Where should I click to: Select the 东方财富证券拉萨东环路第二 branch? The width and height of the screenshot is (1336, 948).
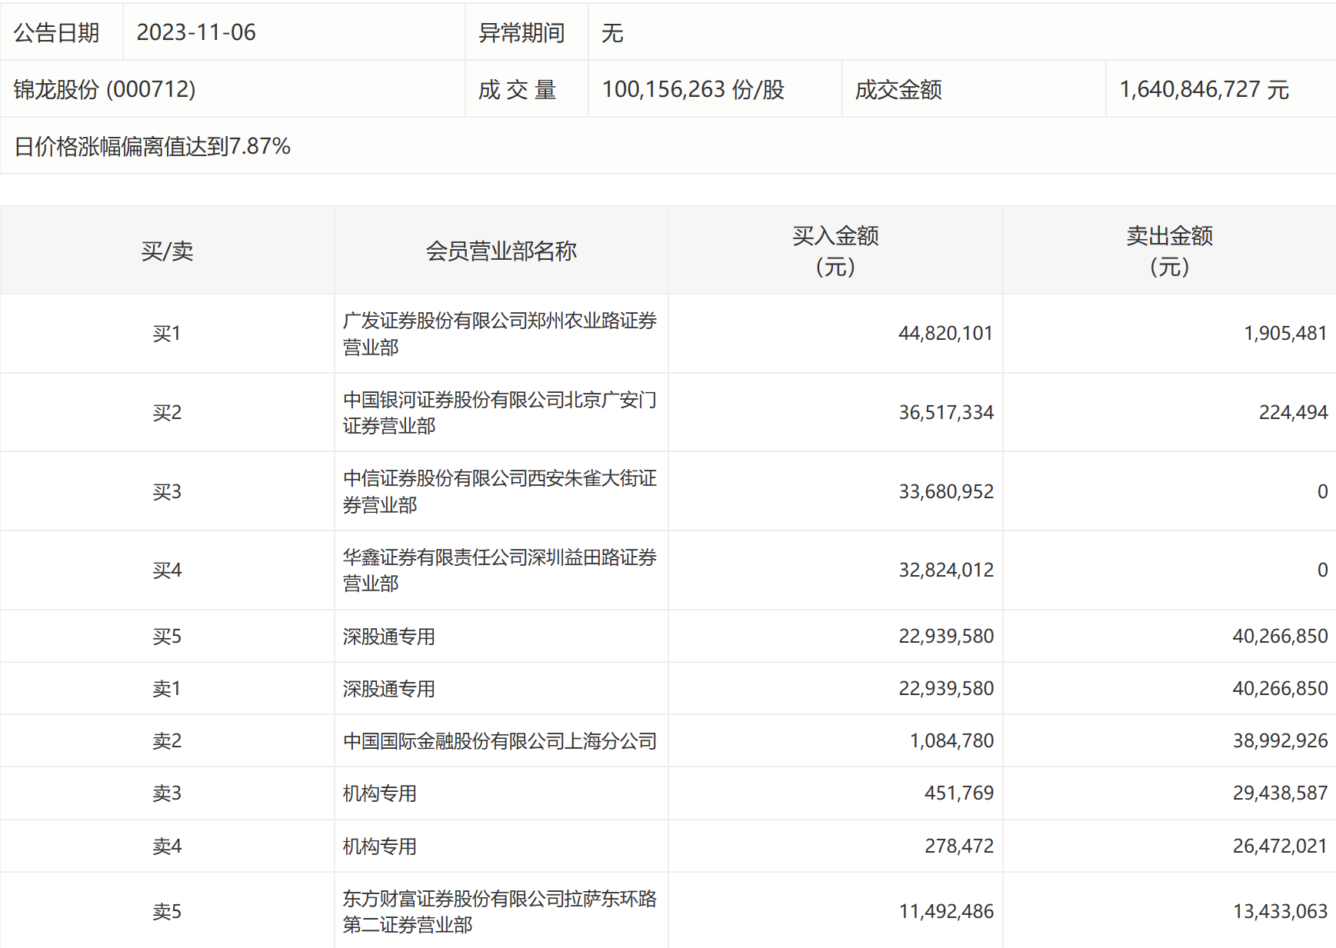499,911
